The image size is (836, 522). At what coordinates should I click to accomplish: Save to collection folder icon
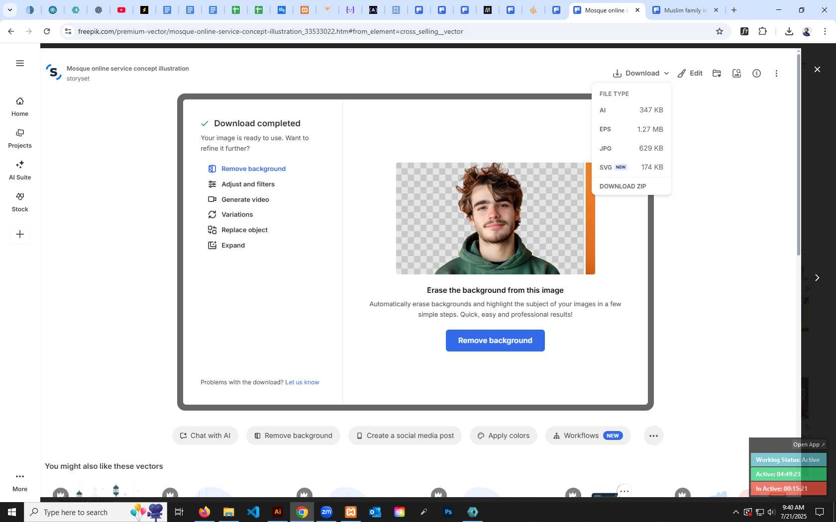coord(717,73)
